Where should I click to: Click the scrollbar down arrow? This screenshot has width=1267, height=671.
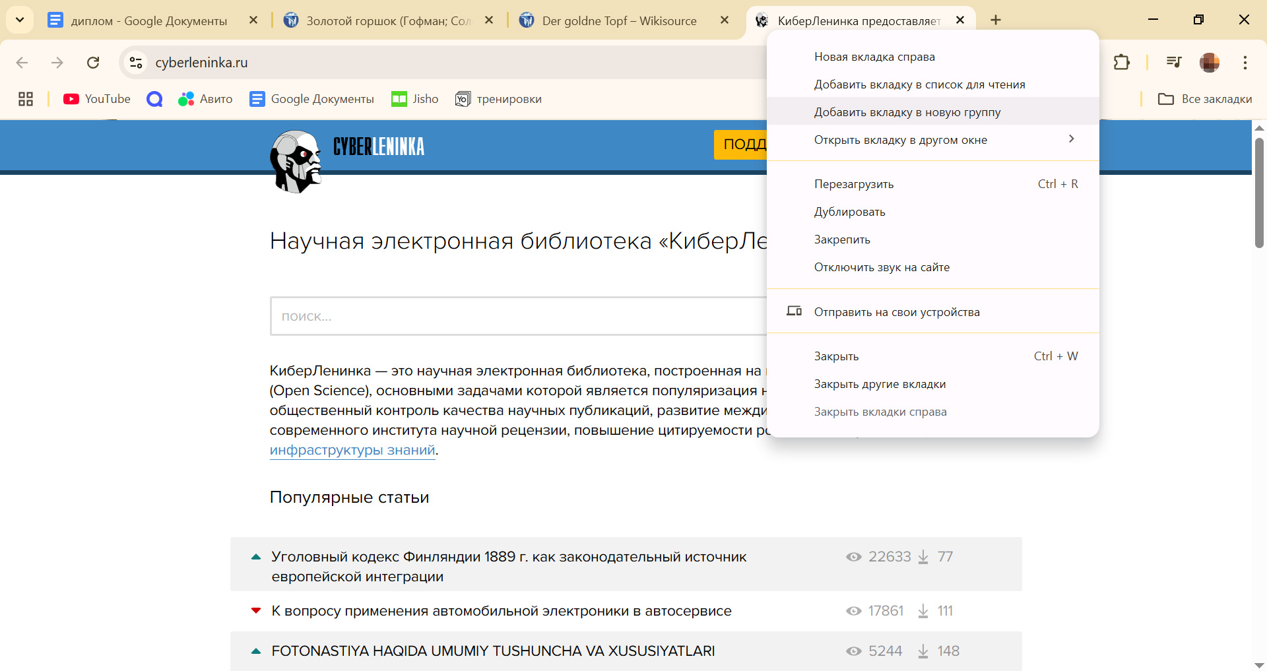[1259, 664]
